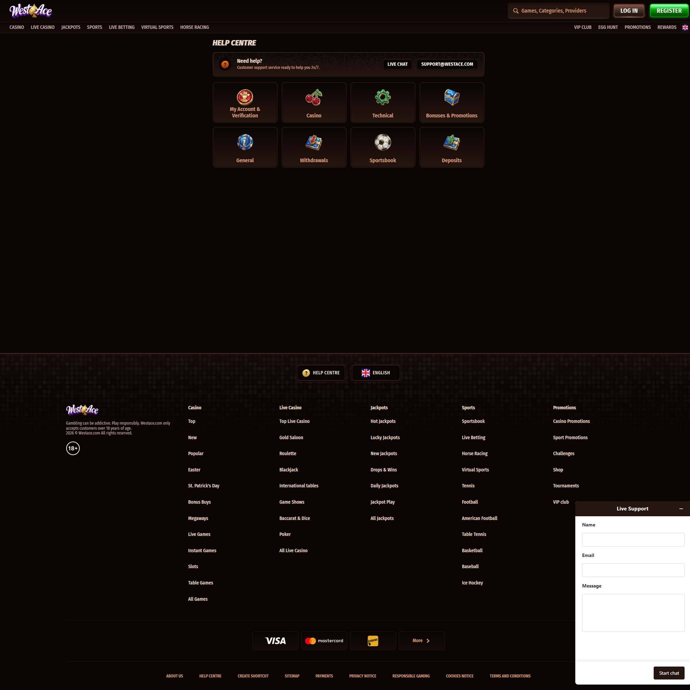Click the Live Chat button
The image size is (690, 690).
tap(397, 64)
